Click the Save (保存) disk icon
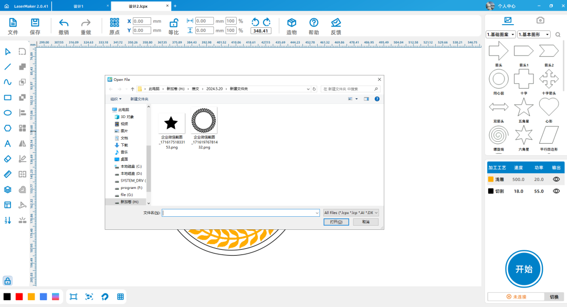Screen dimensions: 567x307 [x=35, y=23]
